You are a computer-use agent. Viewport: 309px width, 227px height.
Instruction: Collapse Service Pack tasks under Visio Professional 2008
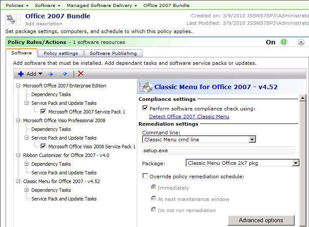[x=27, y=138]
